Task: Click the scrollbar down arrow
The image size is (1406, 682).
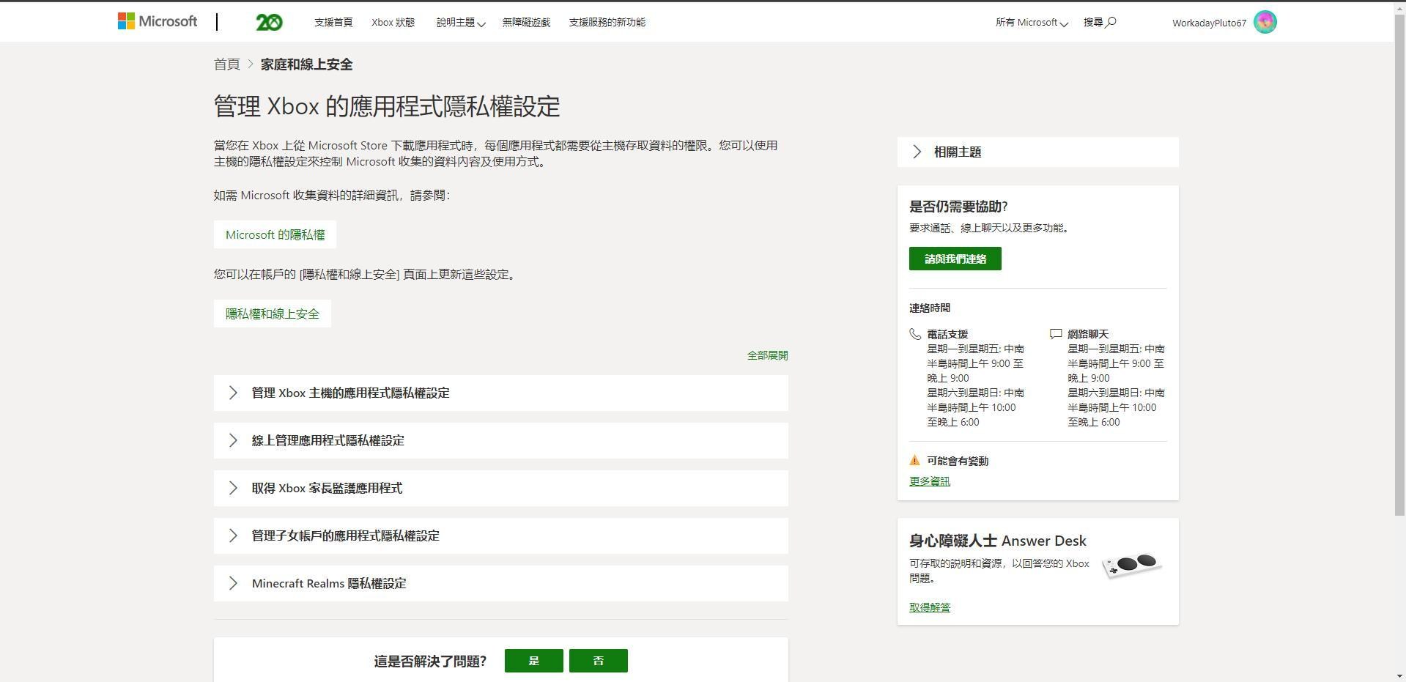Action: pyautogui.click(x=1399, y=676)
